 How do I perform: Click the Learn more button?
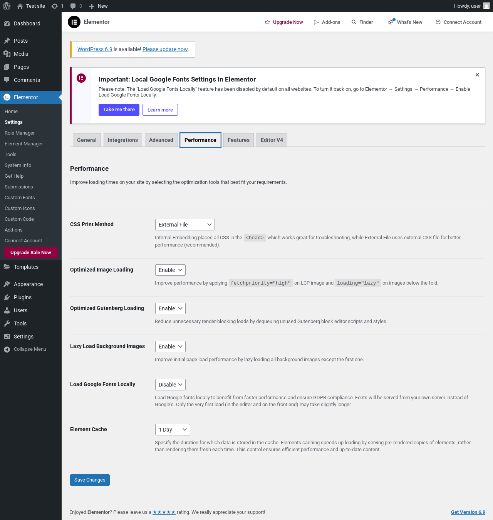pyautogui.click(x=160, y=110)
